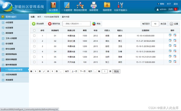Click the pie chart 筛选 filter icon
This screenshot has height=111, width=181.
[x=94, y=24]
